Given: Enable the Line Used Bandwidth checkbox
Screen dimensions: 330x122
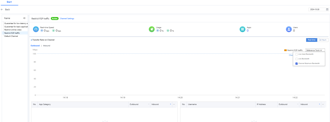Looking at the screenshot, I should (x=296, y=54).
